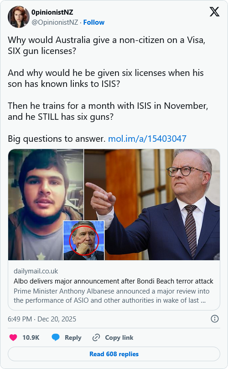This screenshot has height=369, width=228.
Task: Open the dailymail.co.uk domain label
Action: click(x=36, y=271)
